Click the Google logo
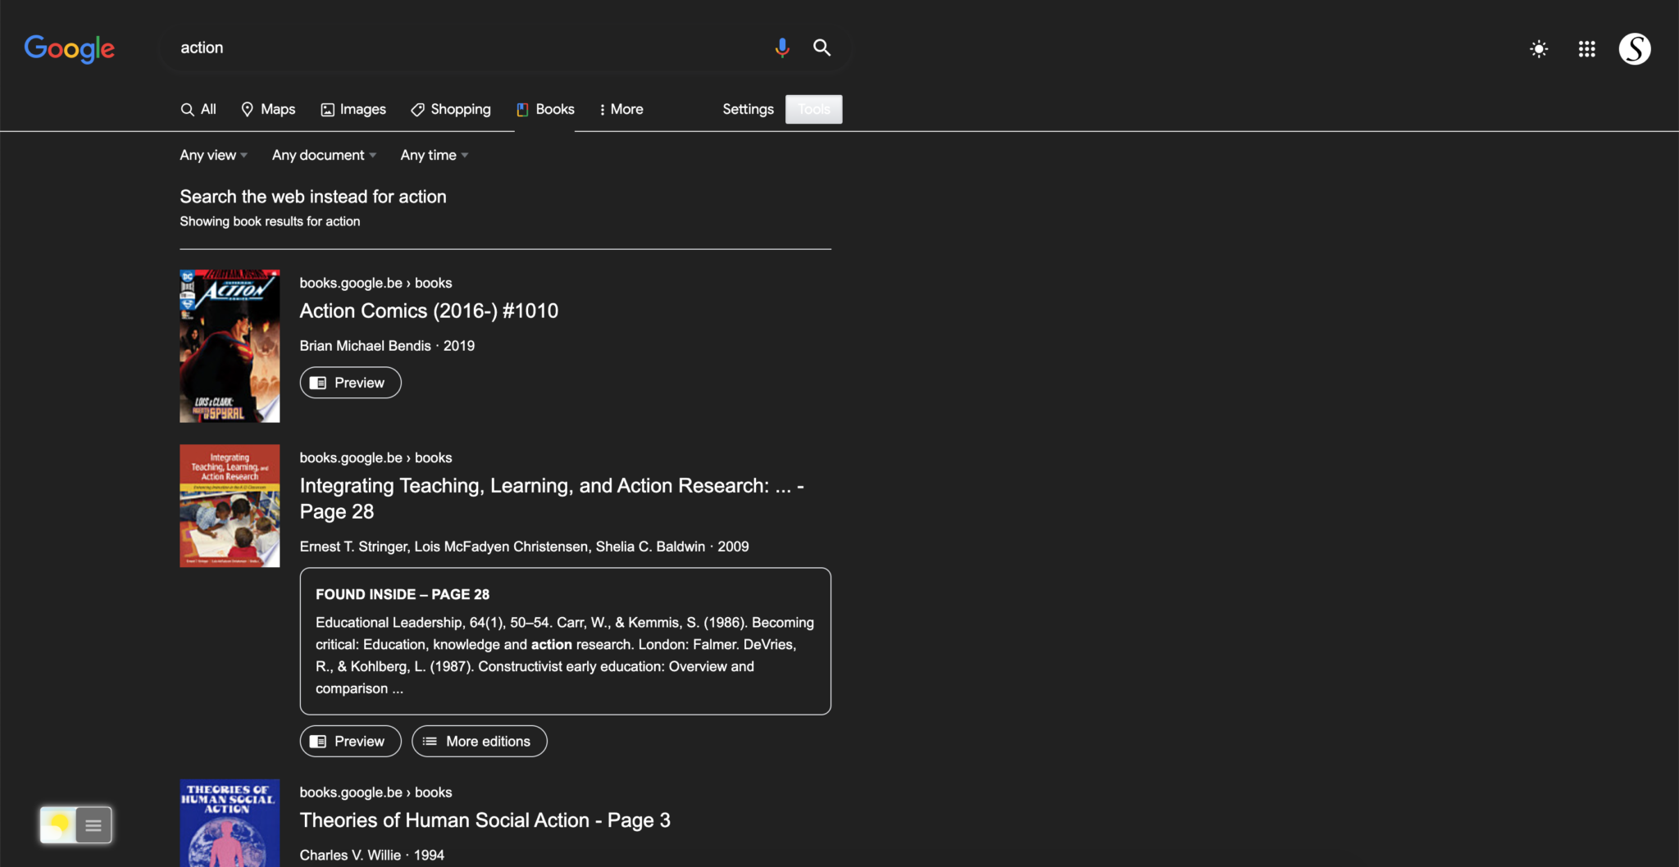 [69, 49]
